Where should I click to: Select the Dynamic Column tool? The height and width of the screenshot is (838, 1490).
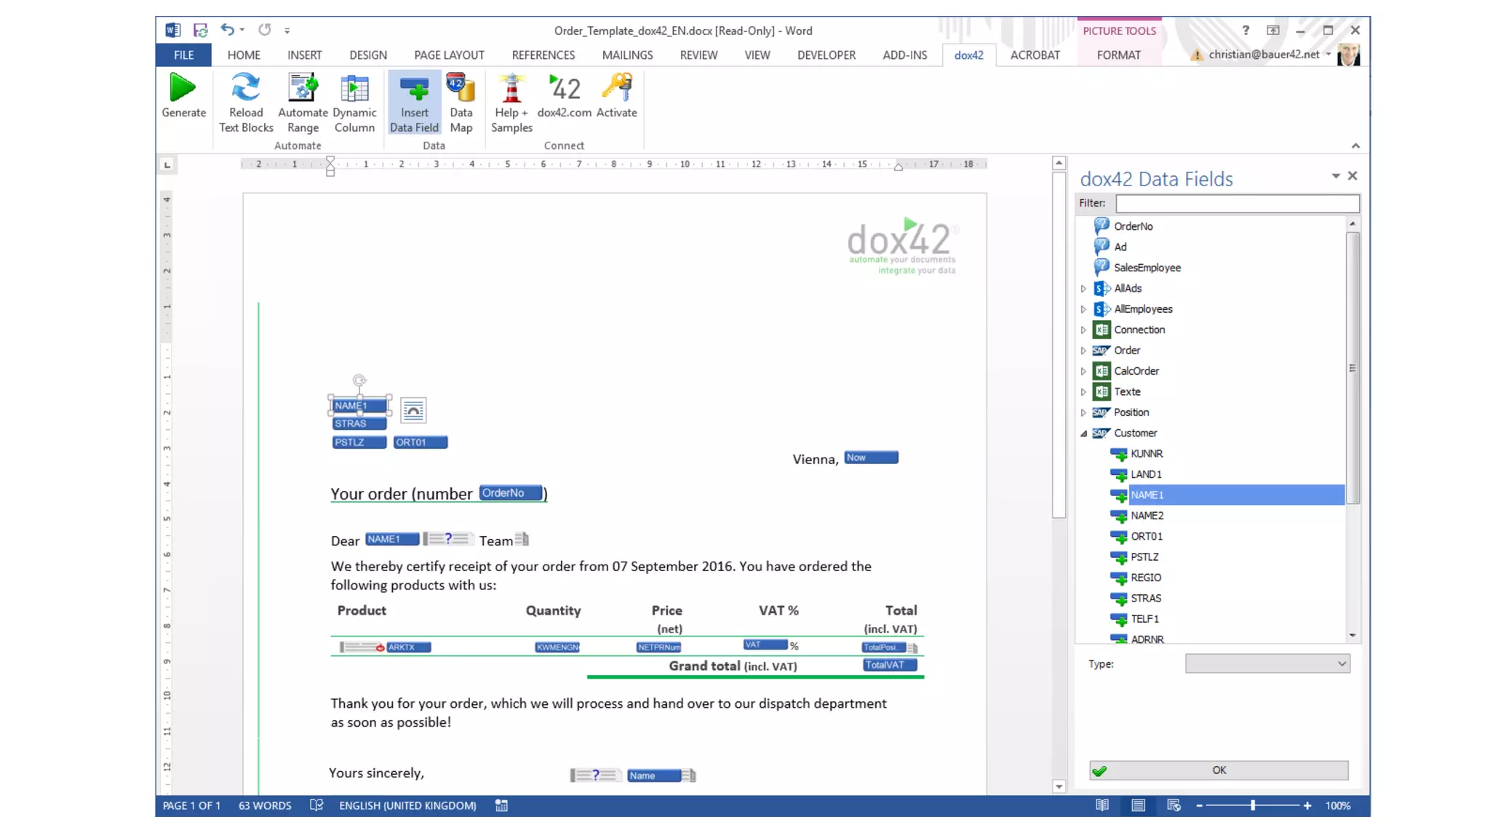354,88
